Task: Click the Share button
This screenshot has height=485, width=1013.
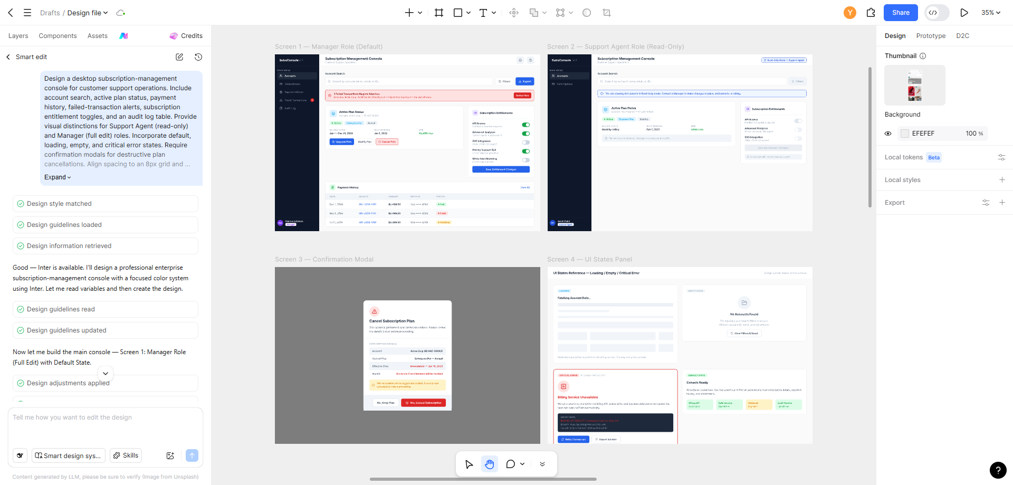Action: click(901, 13)
